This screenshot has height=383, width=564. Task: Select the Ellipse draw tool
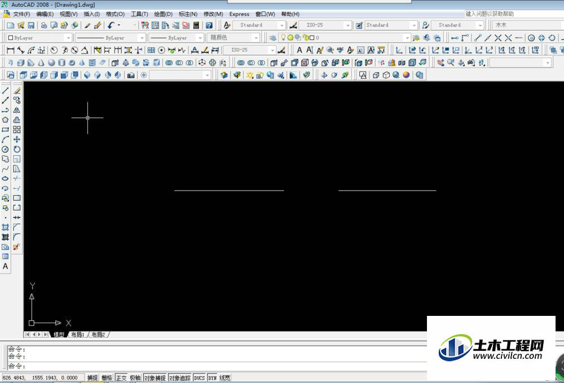pyautogui.click(x=6, y=178)
